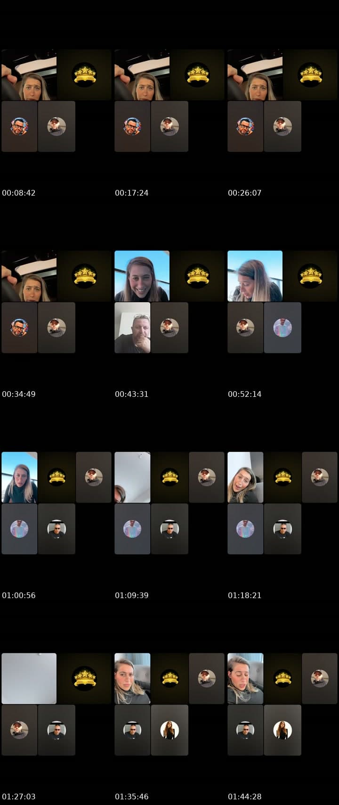Viewport: 339px width, 805px height.
Task: Open the video frame captured at 00:26:07
Action: [x=282, y=100]
